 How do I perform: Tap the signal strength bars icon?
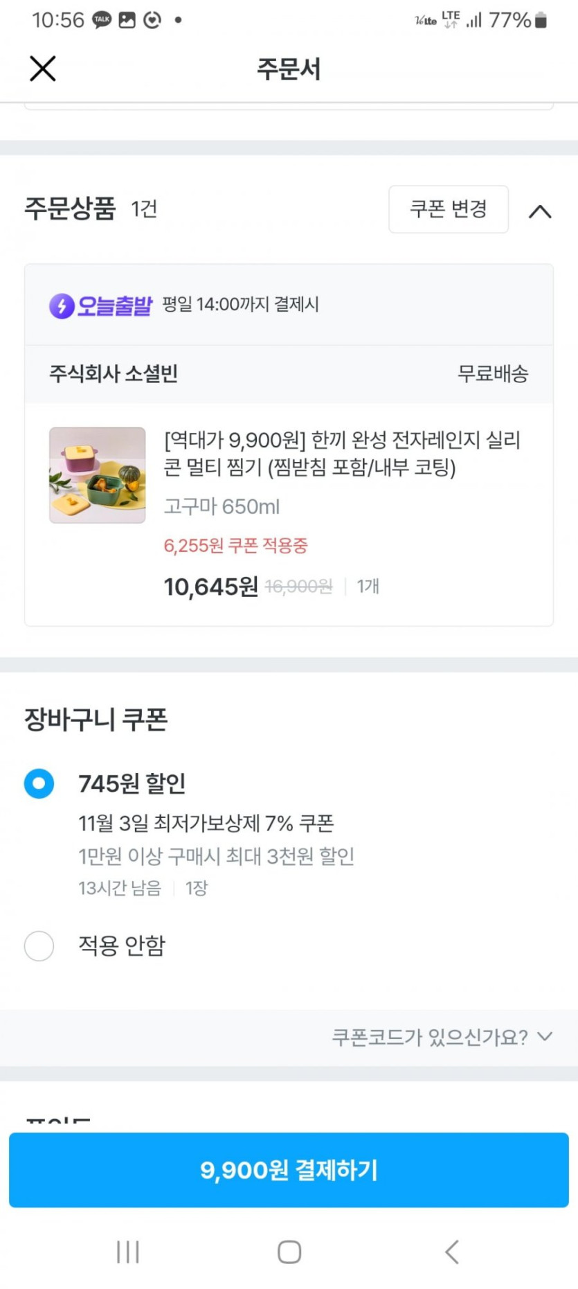(x=474, y=20)
